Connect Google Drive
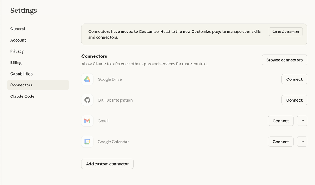315x185 pixels. [x=294, y=79]
